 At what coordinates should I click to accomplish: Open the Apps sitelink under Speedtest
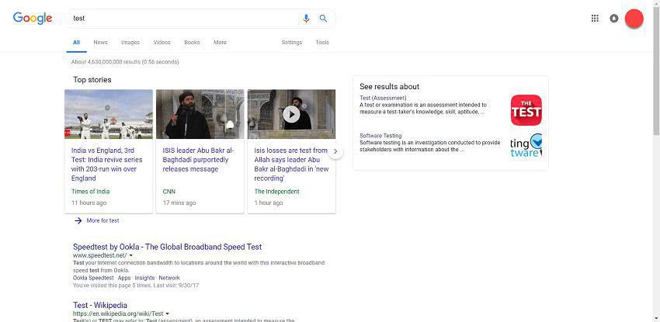124,278
